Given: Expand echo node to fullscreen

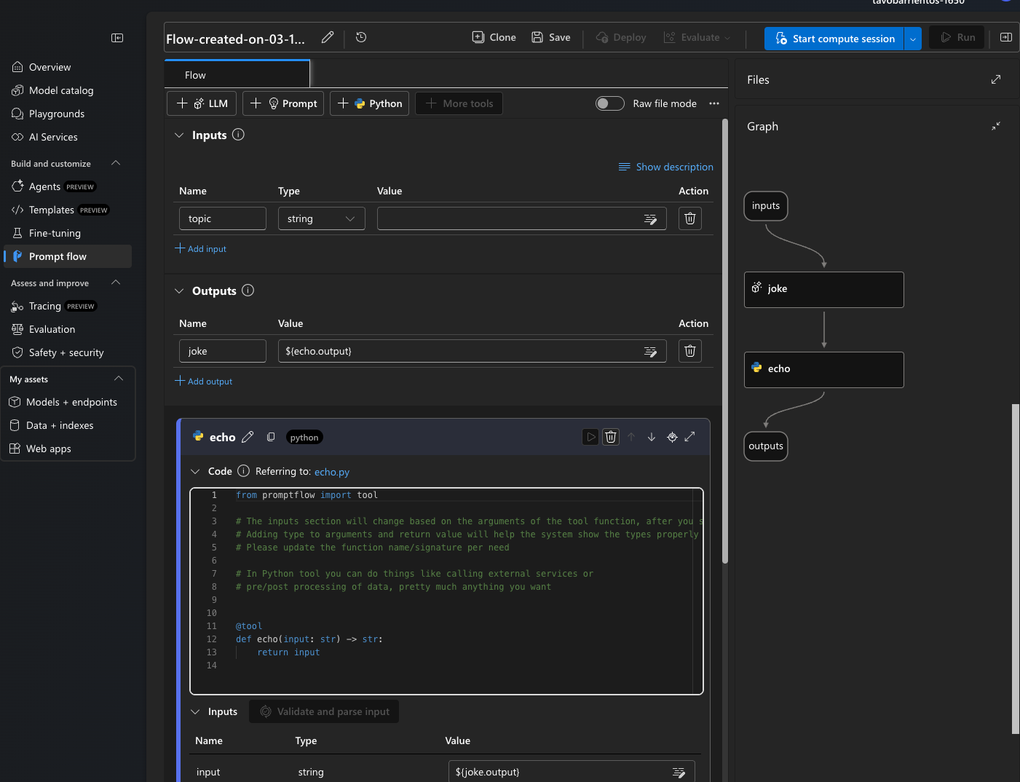Looking at the screenshot, I should (x=690, y=437).
